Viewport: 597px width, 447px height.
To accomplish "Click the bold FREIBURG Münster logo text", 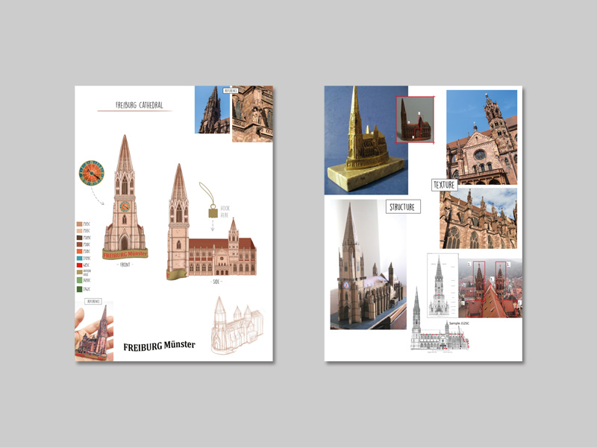I will (159, 346).
